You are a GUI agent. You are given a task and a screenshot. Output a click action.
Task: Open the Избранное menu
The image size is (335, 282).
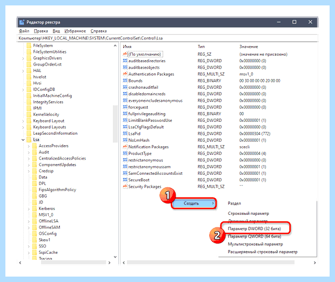pyautogui.click(x=75, y=31)
